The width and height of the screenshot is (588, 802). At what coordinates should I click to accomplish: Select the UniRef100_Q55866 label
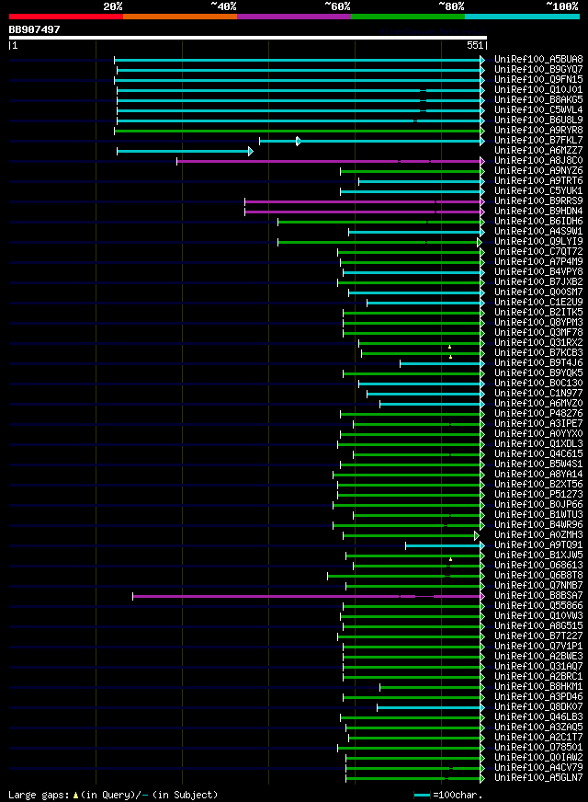click(538, 606)
